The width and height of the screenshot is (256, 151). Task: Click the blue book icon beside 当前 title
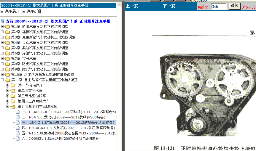pyautogui.click(x=2, y=21)
